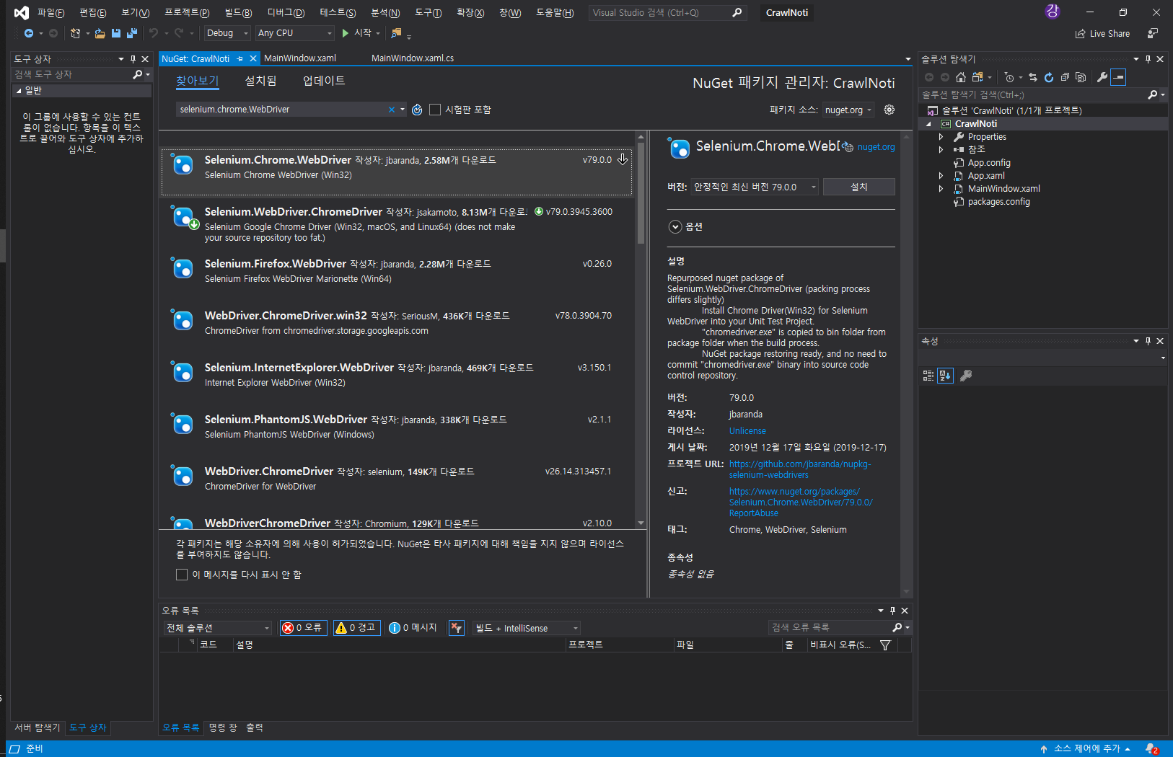Click the NuGet search refresh icon
This screenshot has width=1173, height=757.
417,110
